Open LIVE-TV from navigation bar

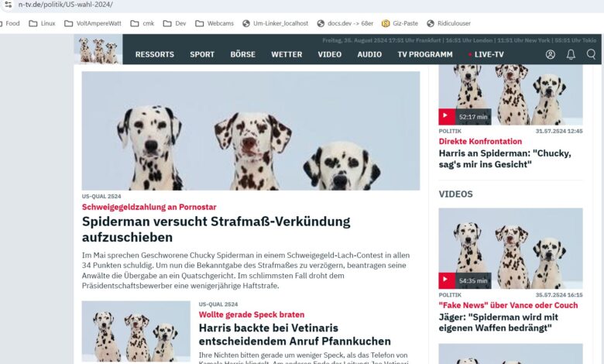[x=486, y=55]
